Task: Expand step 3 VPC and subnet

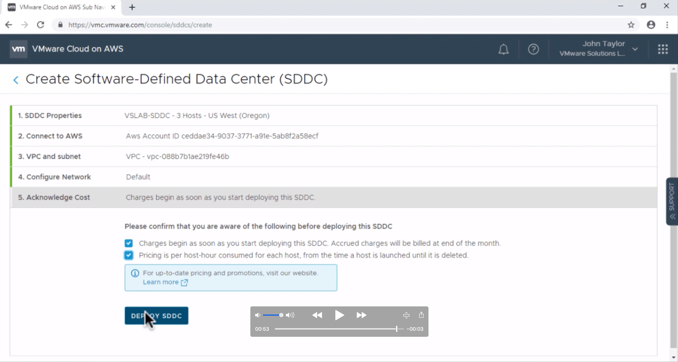Action: pyautogui.click(x=334, y=156)
